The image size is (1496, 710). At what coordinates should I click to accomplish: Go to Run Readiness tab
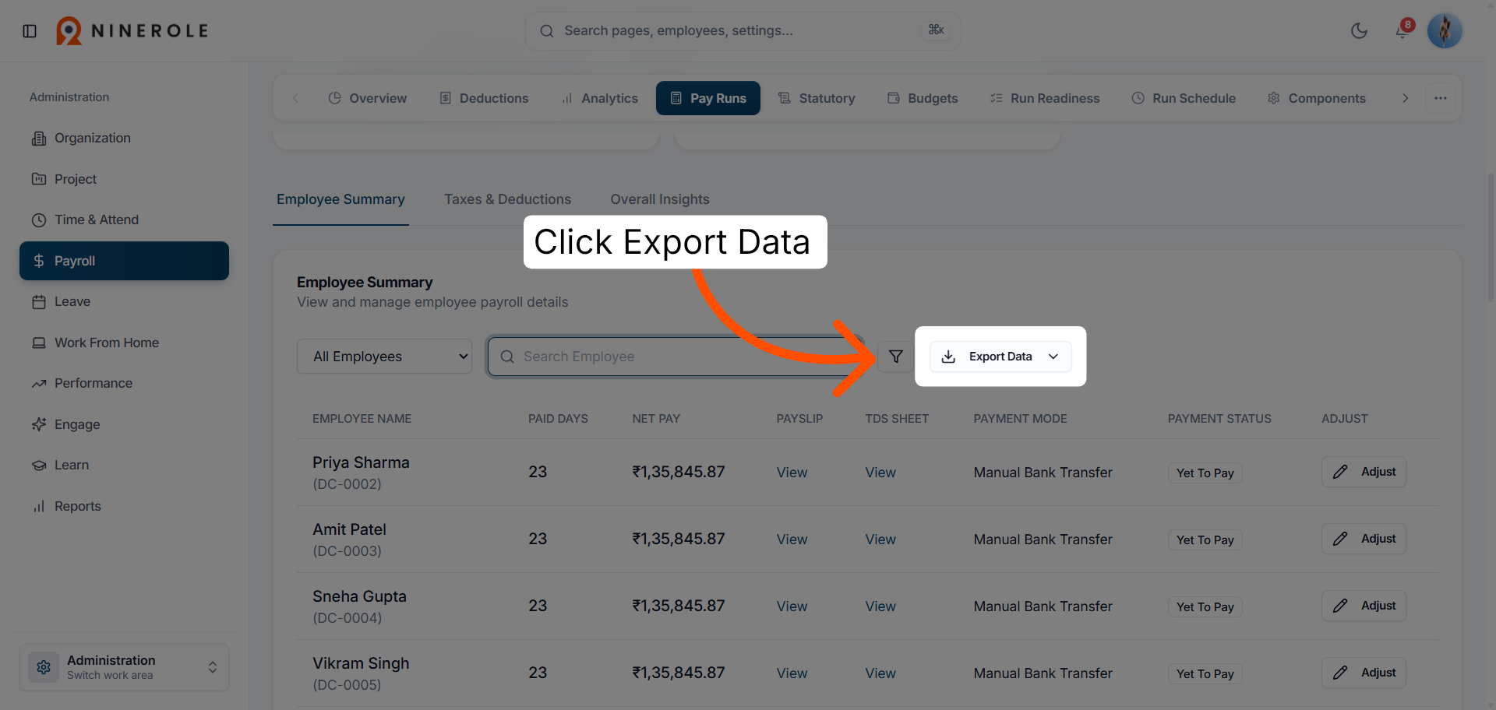pyautogui.click(x=1045, y=98)
